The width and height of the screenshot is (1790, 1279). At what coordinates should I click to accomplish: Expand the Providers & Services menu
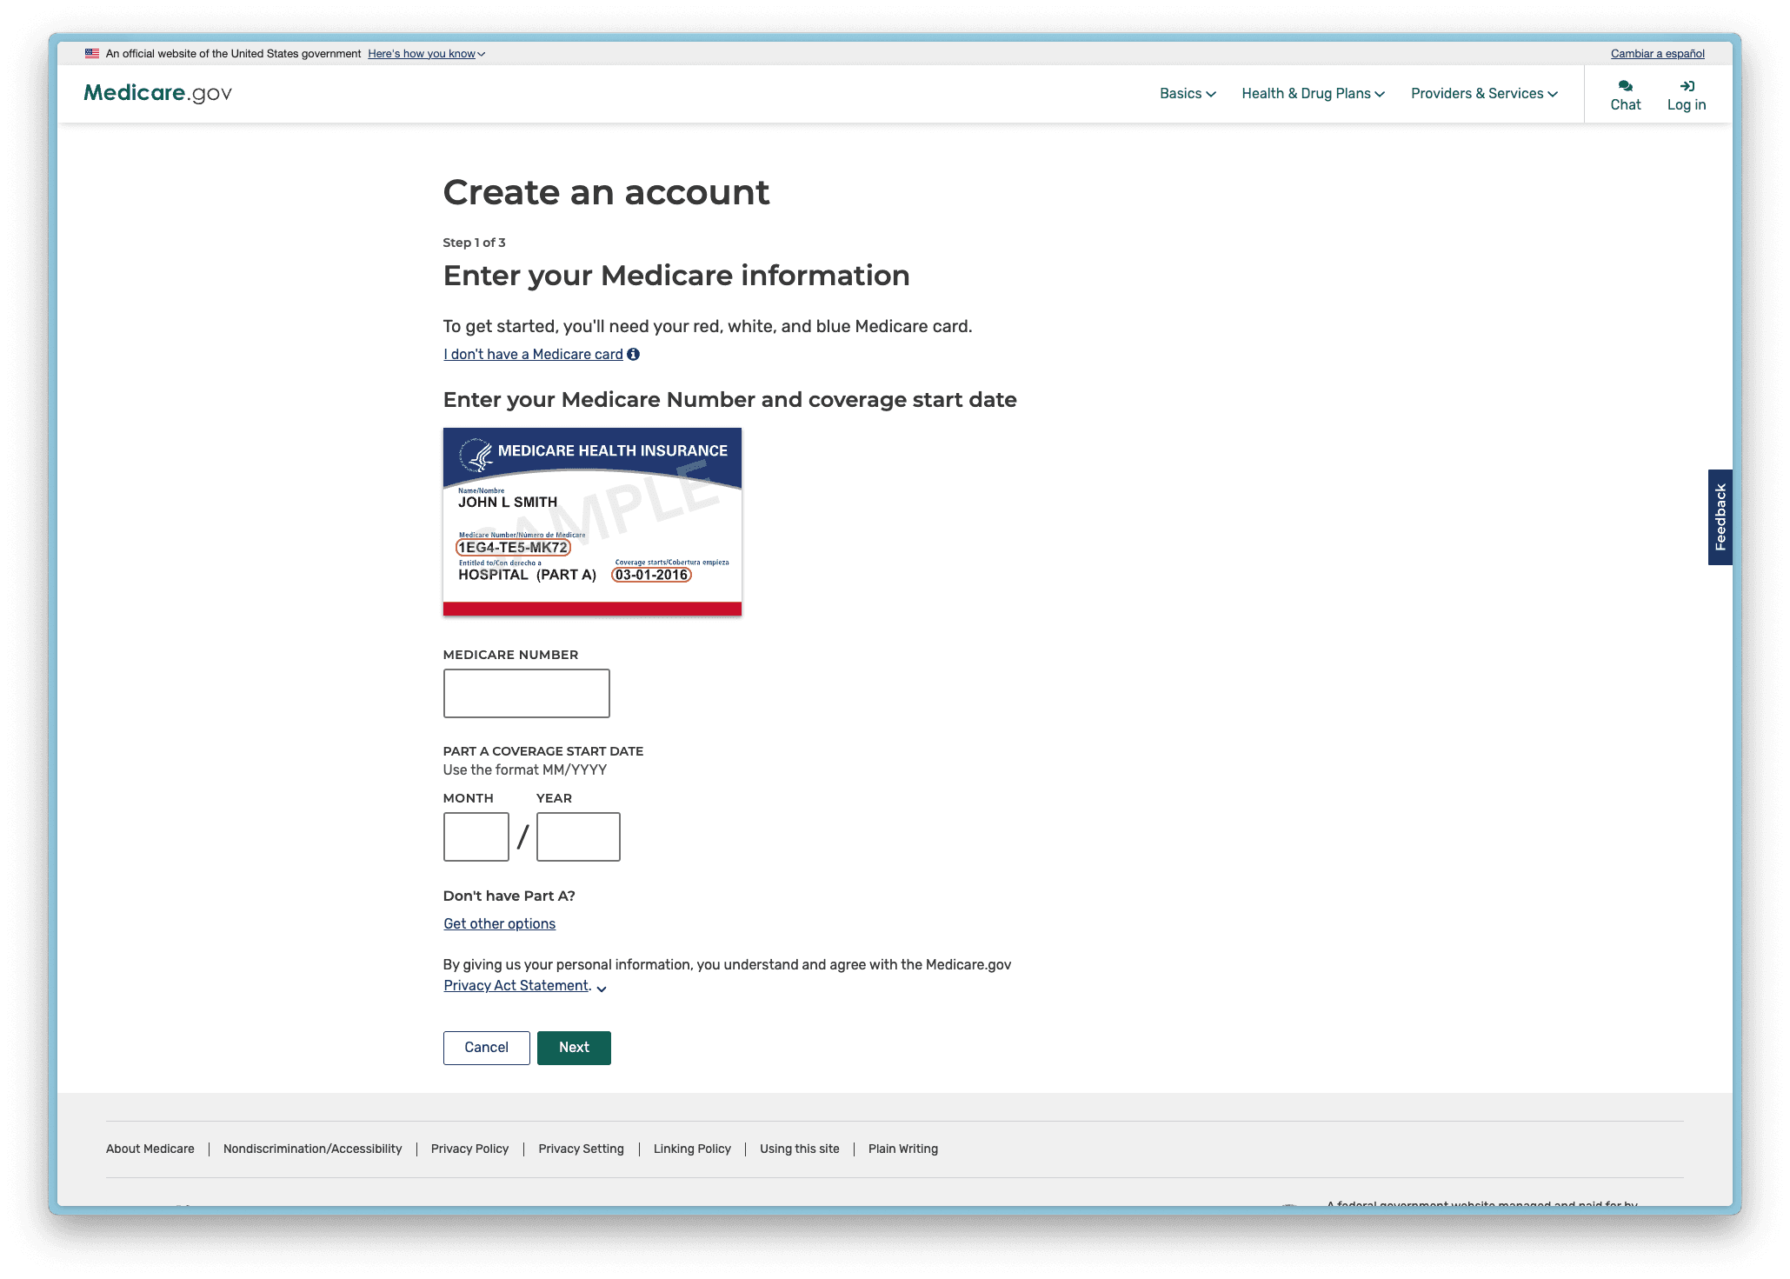1484,94
